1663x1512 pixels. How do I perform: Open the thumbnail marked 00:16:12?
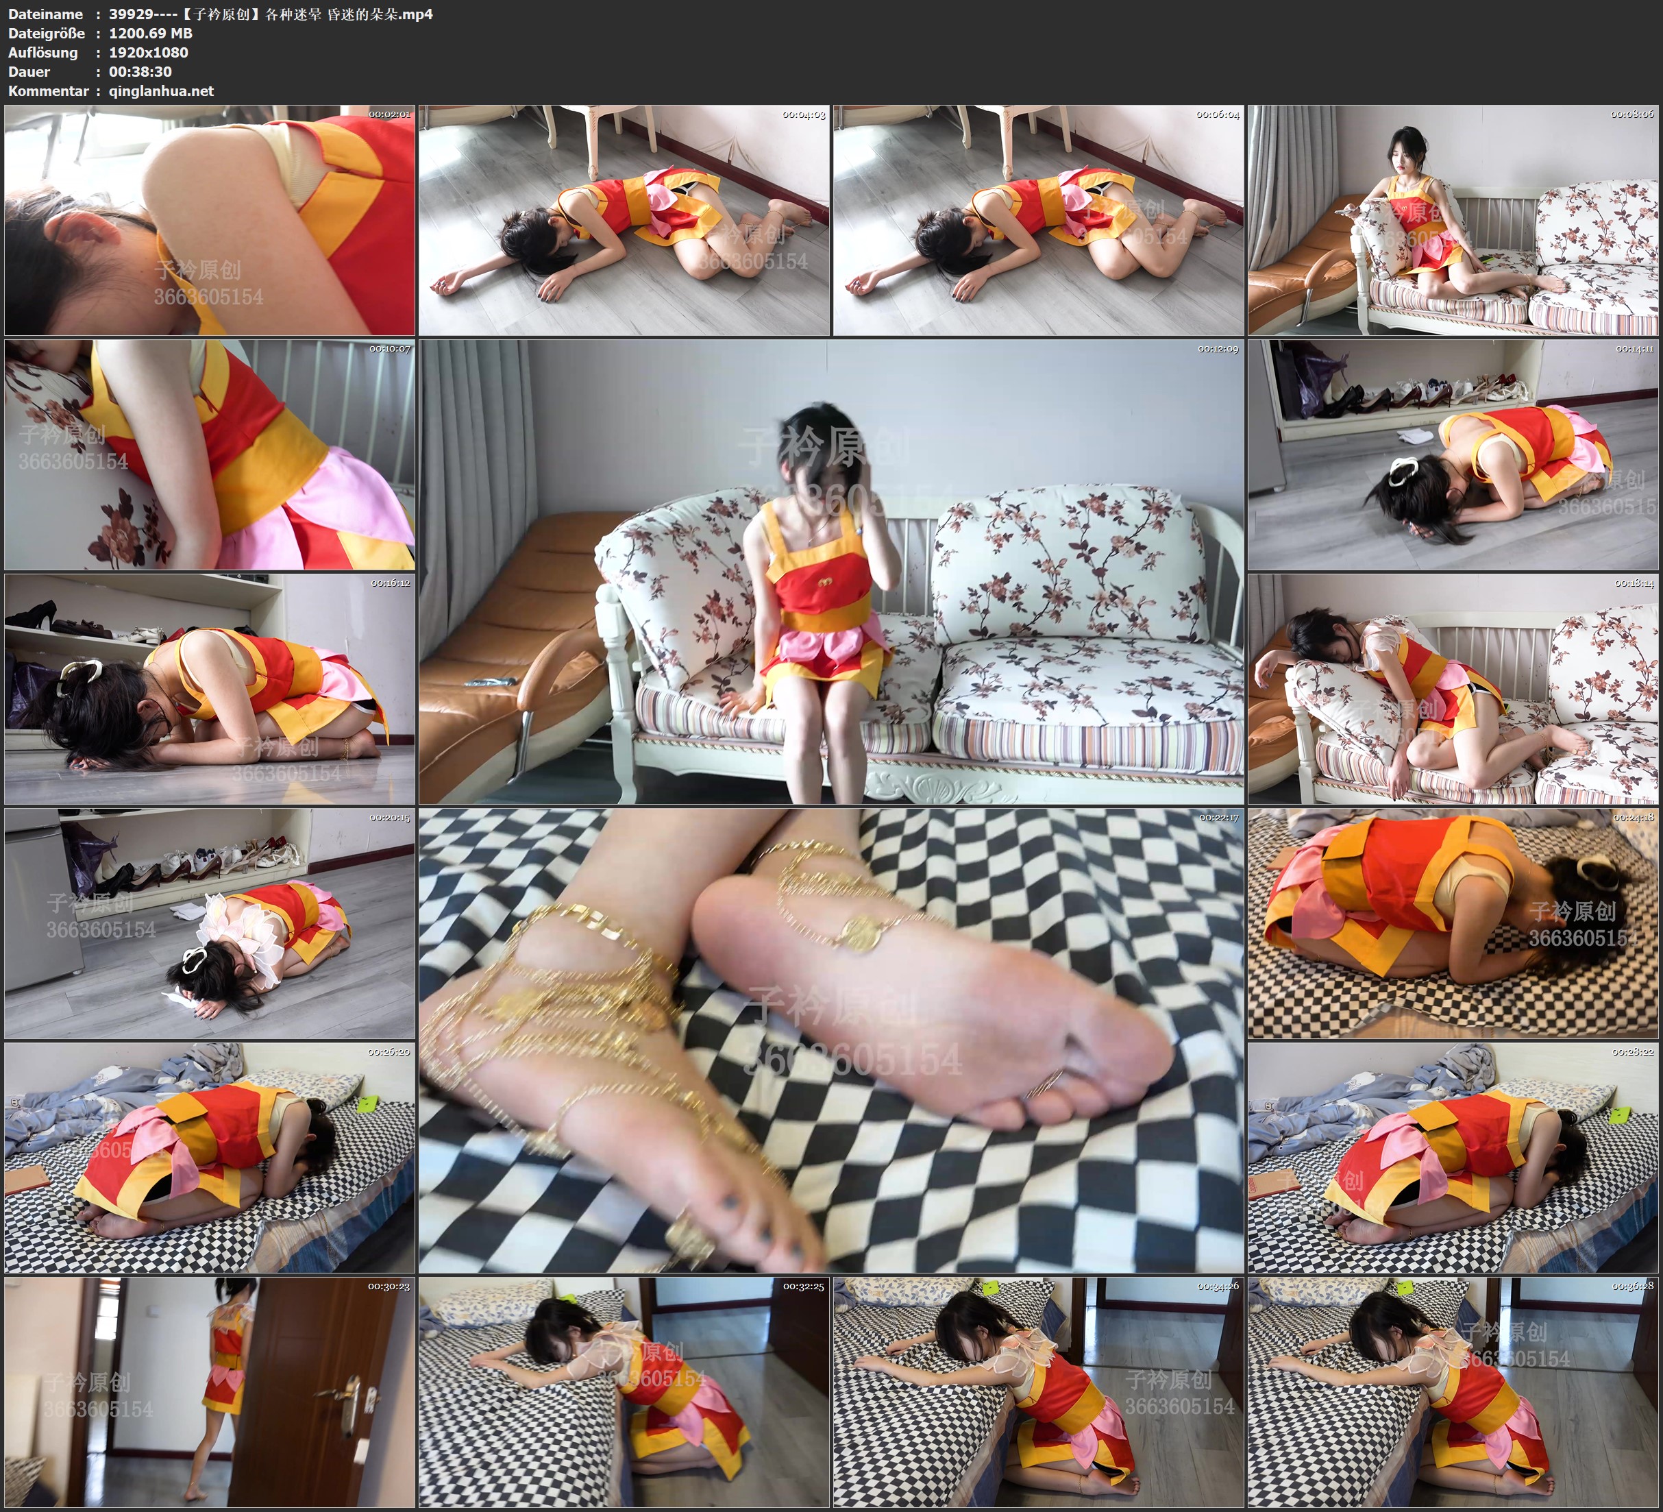(x=210, y=688)
